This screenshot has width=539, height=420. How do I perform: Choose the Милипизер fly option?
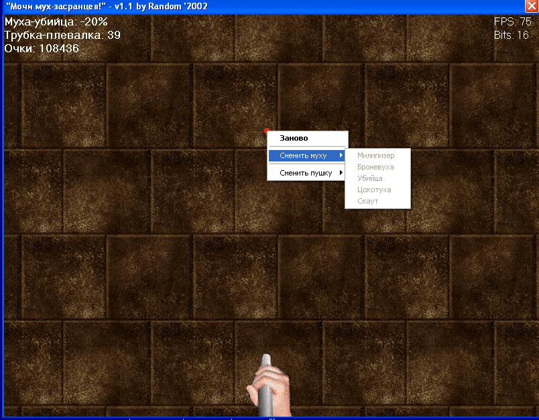[377, 155]
